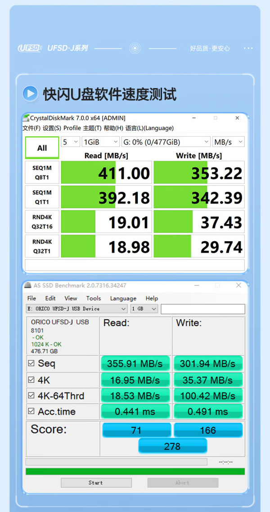270x512 pixels.
Task: Click the 18.98 read result
Action: tap(107, 246)
